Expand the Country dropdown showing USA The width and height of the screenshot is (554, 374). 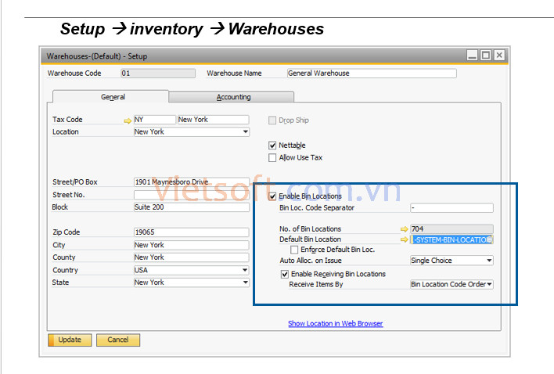[x=245, y=270]
